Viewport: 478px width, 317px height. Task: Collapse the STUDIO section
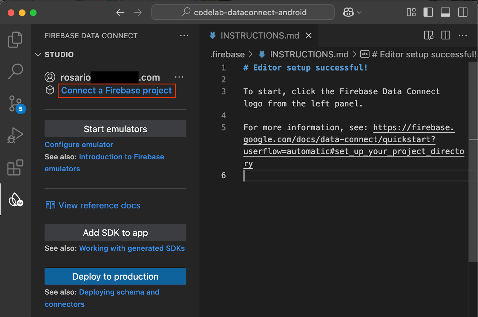[38, 54]
